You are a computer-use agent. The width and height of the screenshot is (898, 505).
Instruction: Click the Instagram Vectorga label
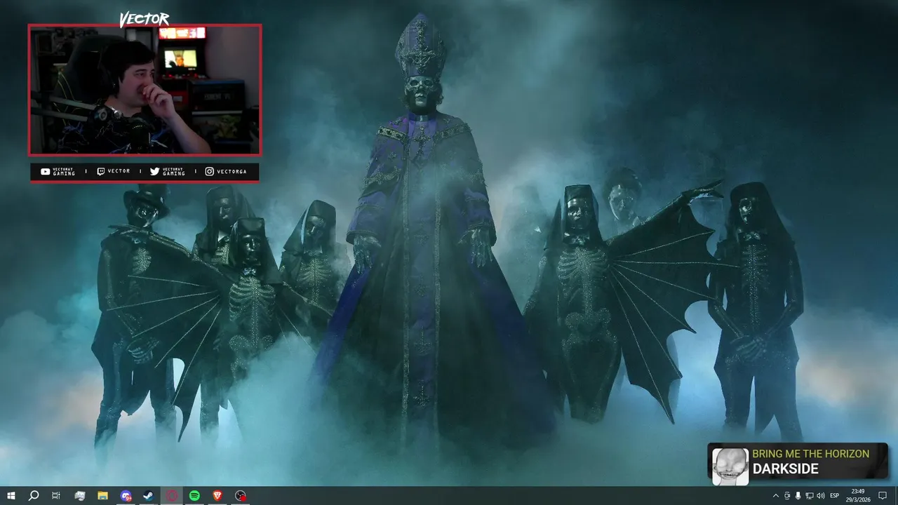(x=226, y=171)
